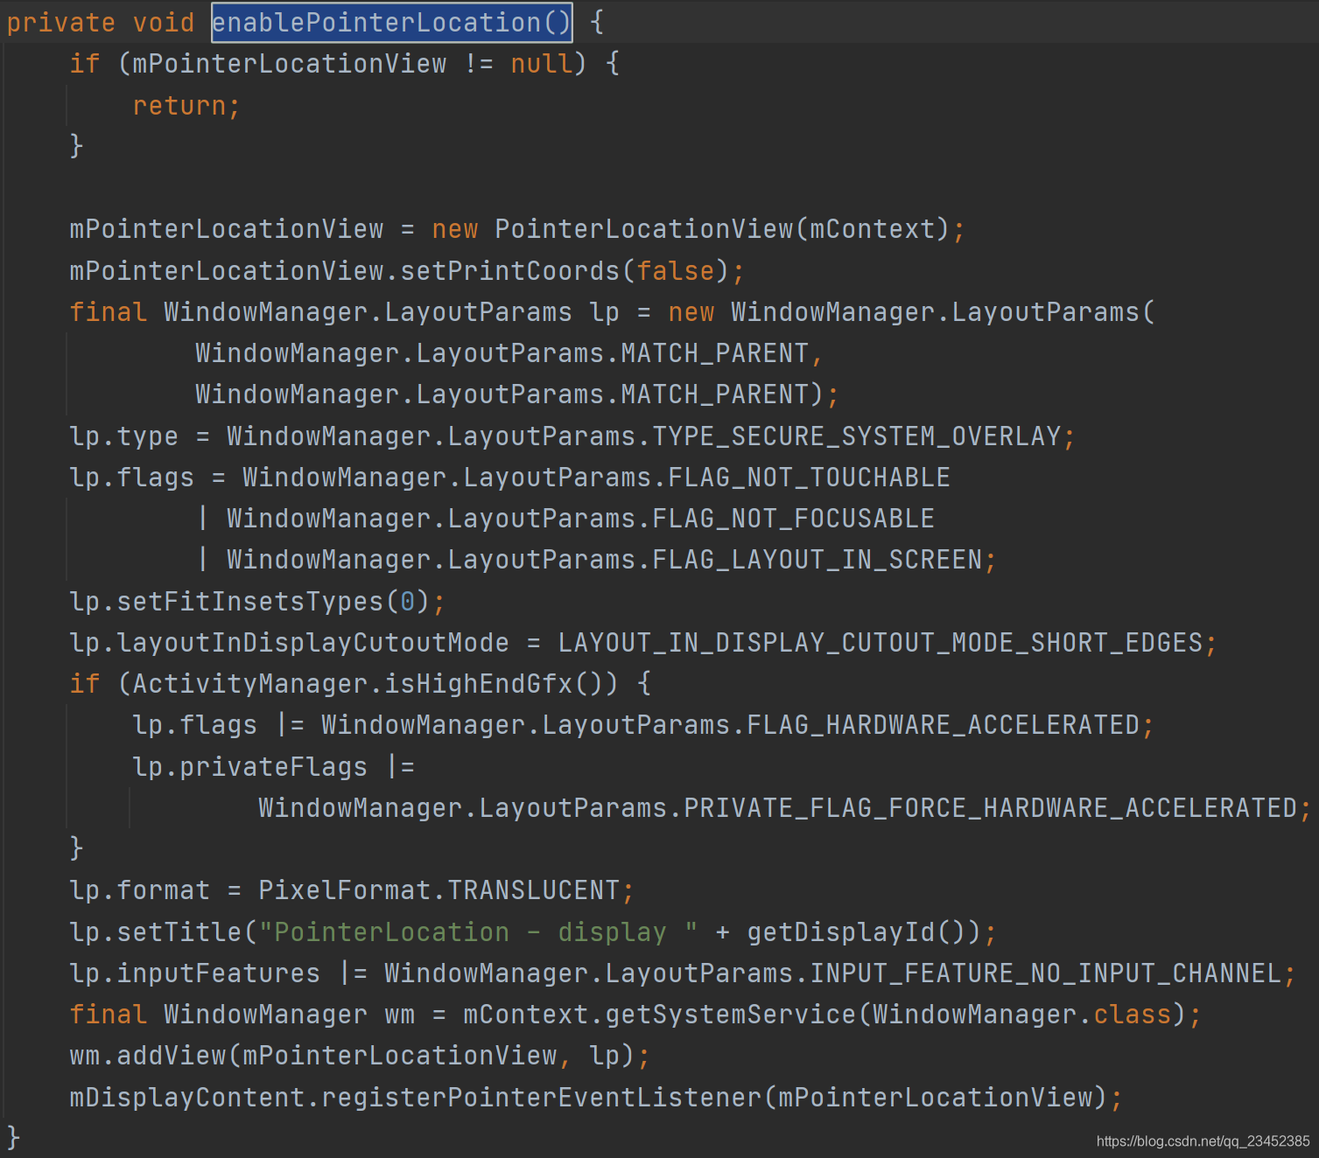Screen dimensions: 1319x1158
Task: Click 'TYPE_SECURE_SYSTEM_OVERLAY' constant
Action: pyautogui.click(x=857, y=436)
